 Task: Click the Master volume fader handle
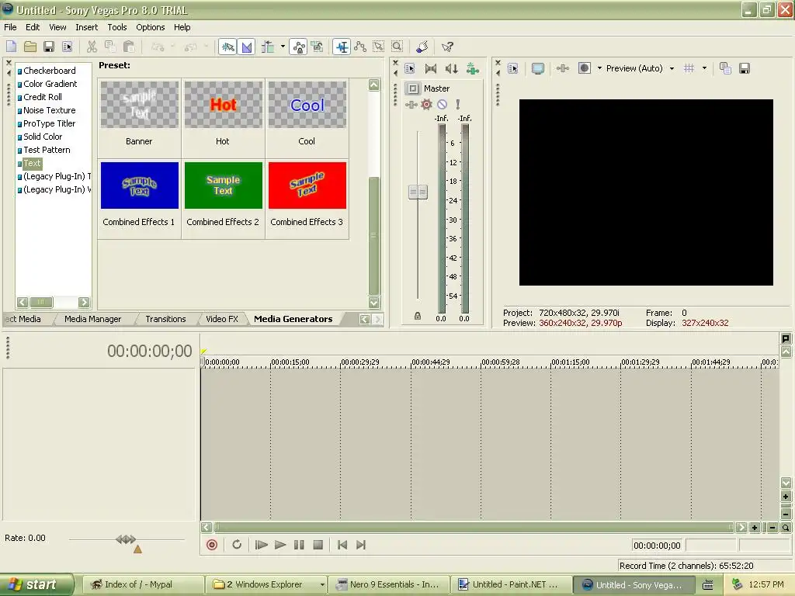pos(418,192)
